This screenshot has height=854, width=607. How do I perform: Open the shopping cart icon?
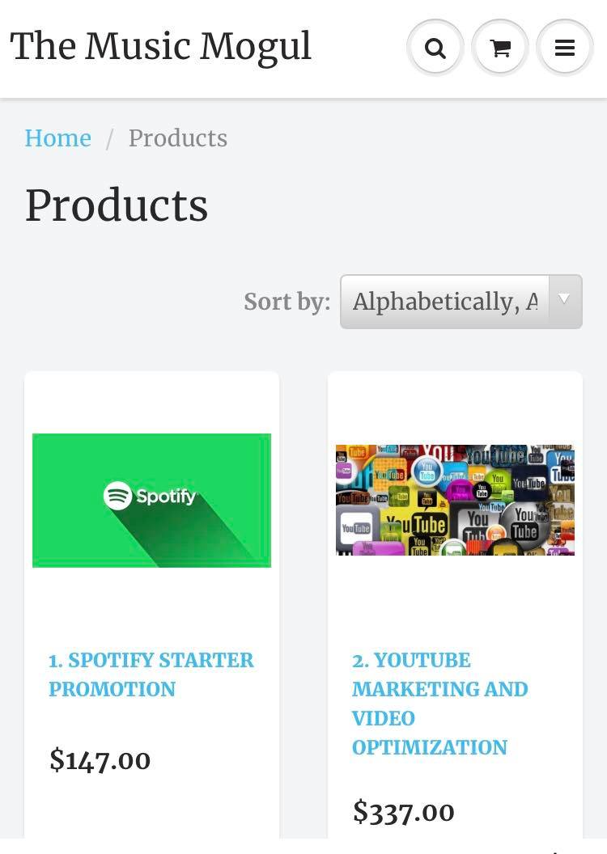[x=500, y=49]
